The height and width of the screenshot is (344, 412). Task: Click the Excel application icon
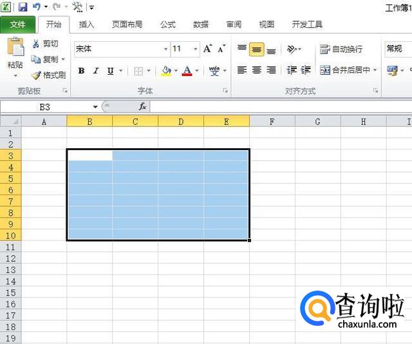tap(6, 7)
